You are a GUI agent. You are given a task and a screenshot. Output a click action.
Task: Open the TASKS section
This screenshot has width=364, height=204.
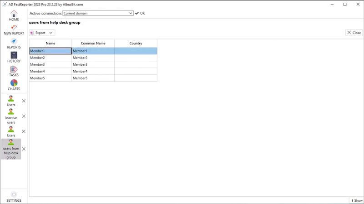click(x=14, y=71)
